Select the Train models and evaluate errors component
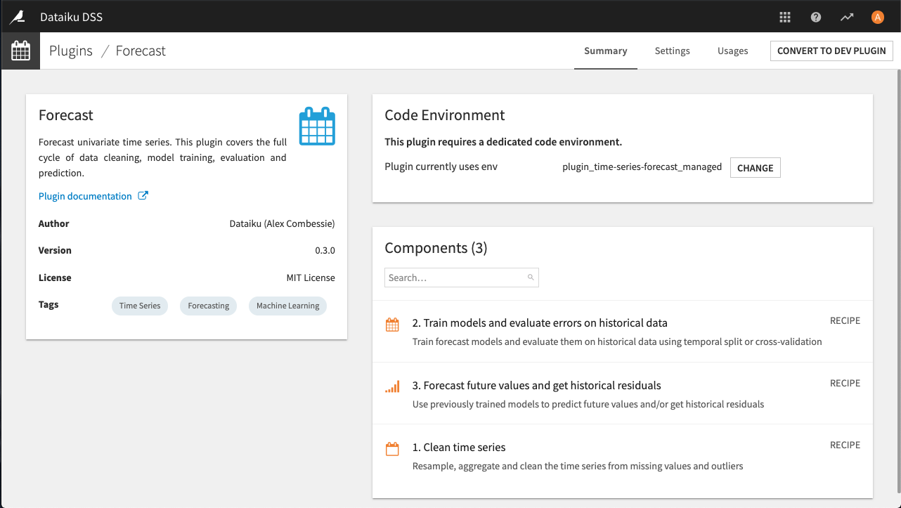This screenshot has height=508, width=901. [x=623, y=332]
